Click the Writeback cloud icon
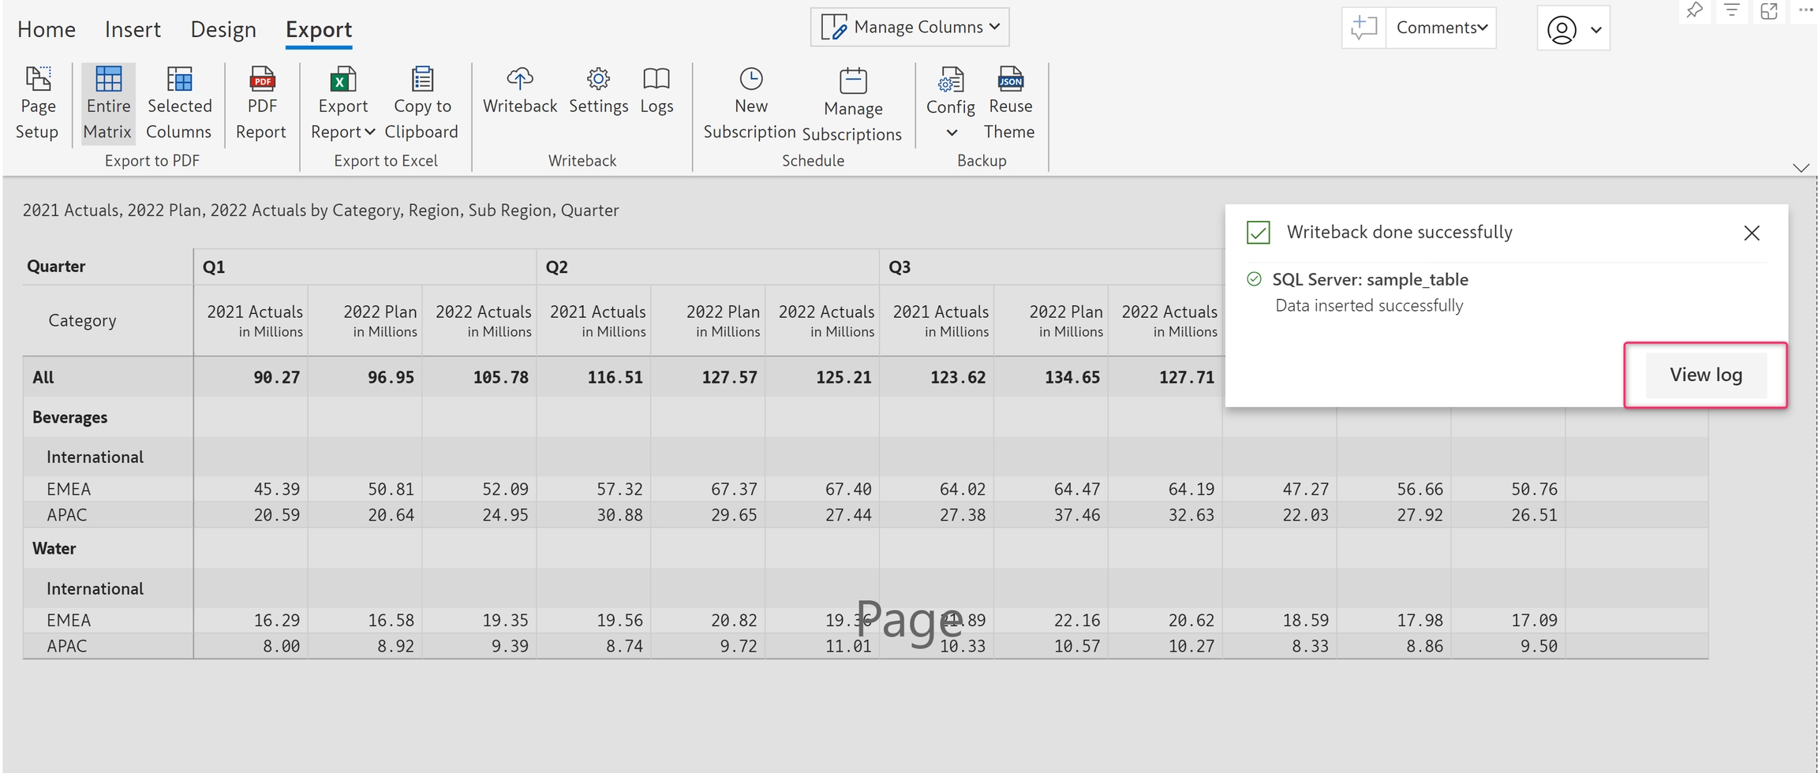The height and width of the screenshot is (773, 1818). 519,80
